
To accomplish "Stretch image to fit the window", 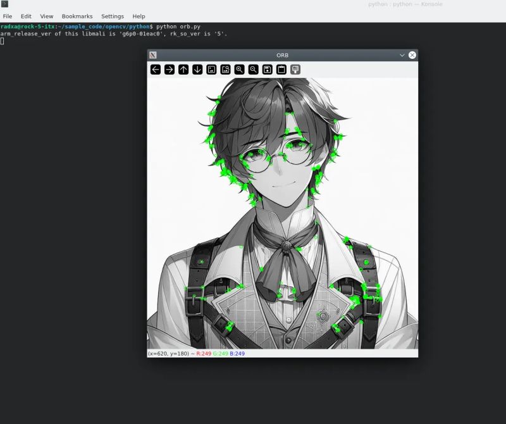I will [225, 70].
